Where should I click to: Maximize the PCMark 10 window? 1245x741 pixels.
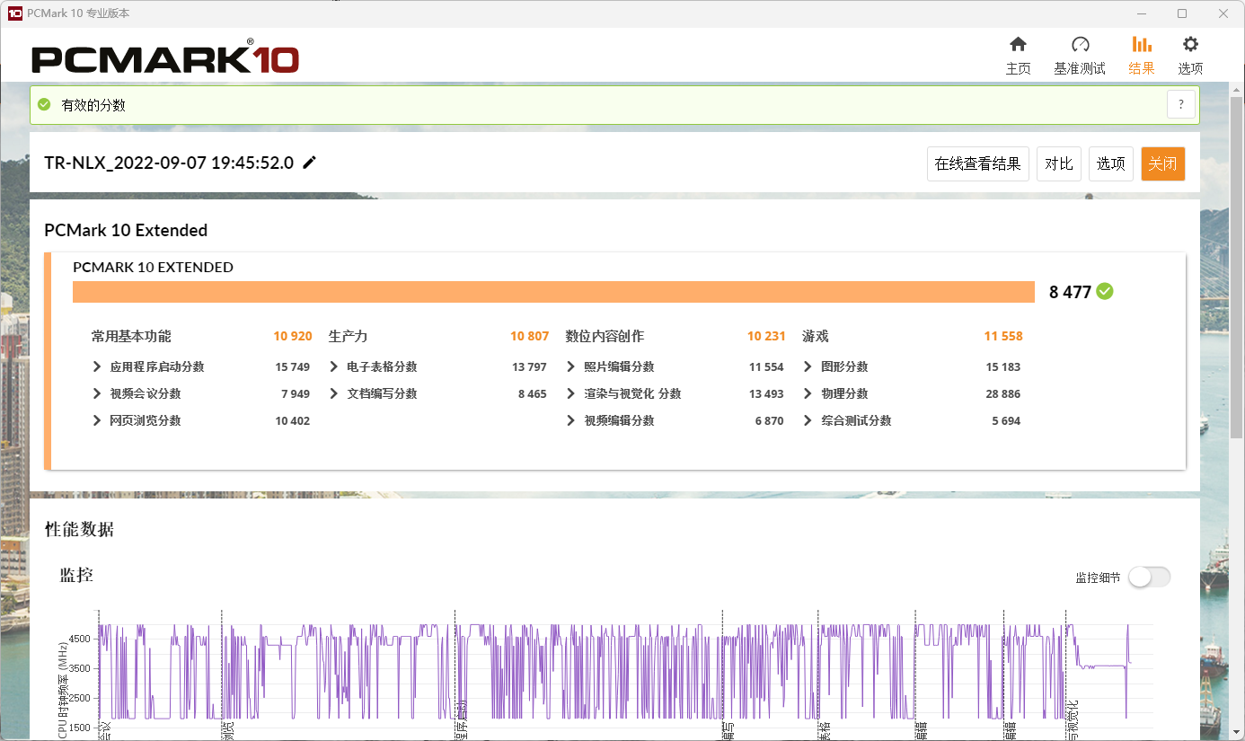coord(1182,13)
